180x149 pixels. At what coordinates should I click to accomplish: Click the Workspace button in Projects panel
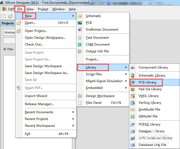tap(9, 32)
